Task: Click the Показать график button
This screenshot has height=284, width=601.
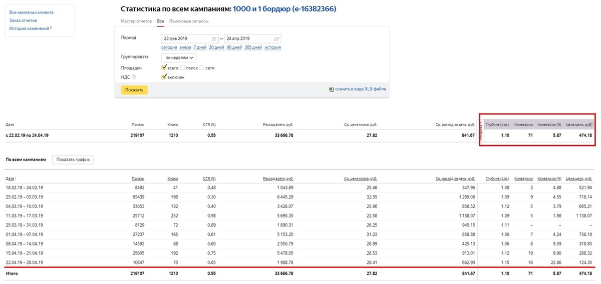Action: click(x=73, y=159)
